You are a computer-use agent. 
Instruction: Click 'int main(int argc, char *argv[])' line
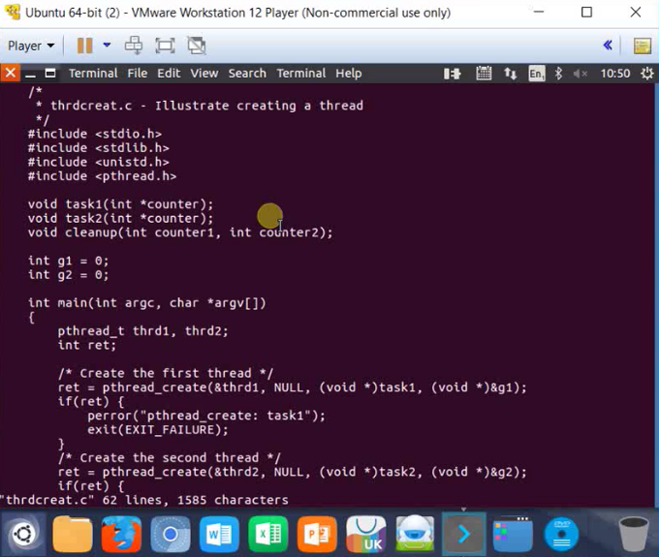147,303
